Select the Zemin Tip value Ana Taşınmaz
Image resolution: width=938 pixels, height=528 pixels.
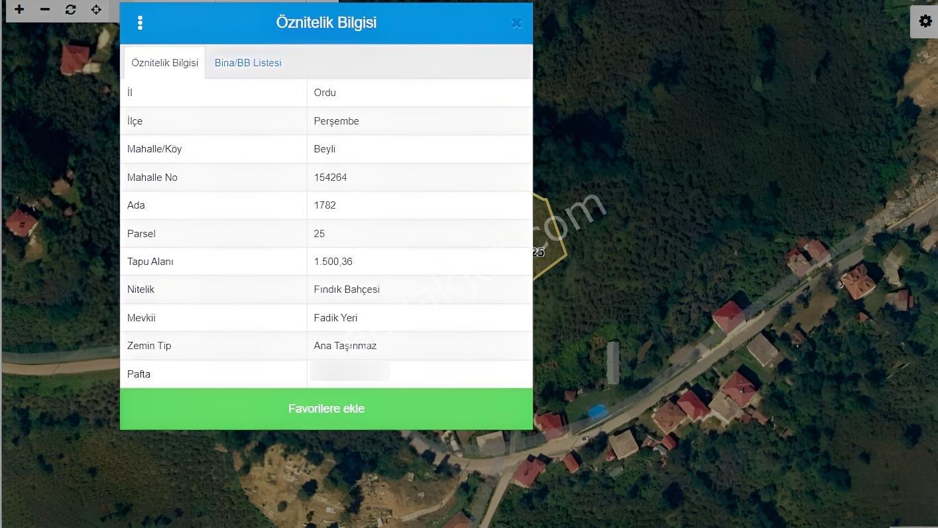[x=345, y=346]
